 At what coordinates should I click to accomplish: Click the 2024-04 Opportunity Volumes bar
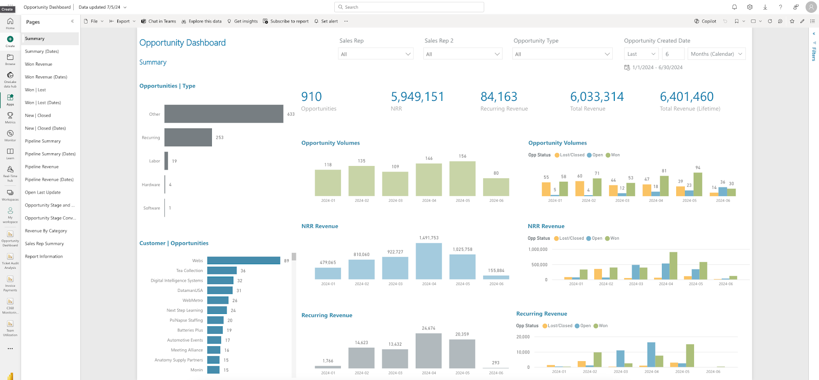pyautogui.click(x=429, y=179)
